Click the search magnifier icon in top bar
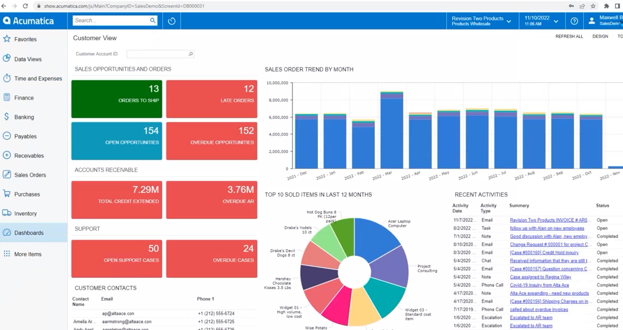 pos(153,21)
